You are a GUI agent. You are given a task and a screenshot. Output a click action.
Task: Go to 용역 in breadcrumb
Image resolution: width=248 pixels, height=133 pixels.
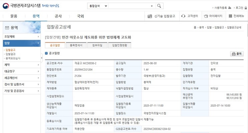(201, 27)
